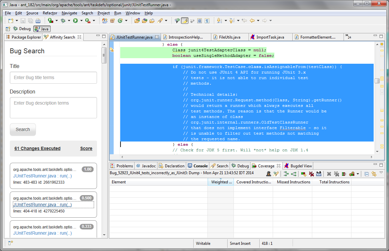This screenshot has width=389, height=251.
Task: Open the Debug launch dropdown arrow
Action: (x=69, y=21)
